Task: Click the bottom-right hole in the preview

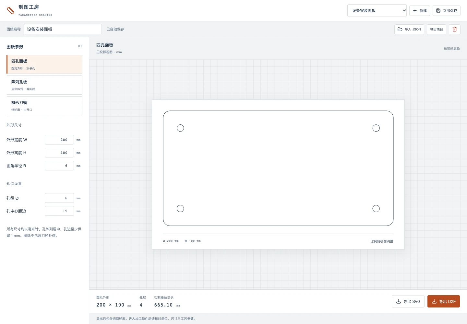Action: 376,209
